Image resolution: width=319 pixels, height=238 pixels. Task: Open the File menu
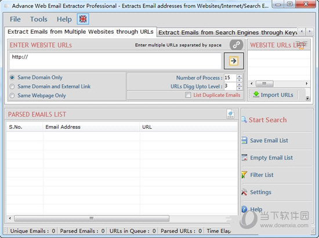(x=15, y=19)
